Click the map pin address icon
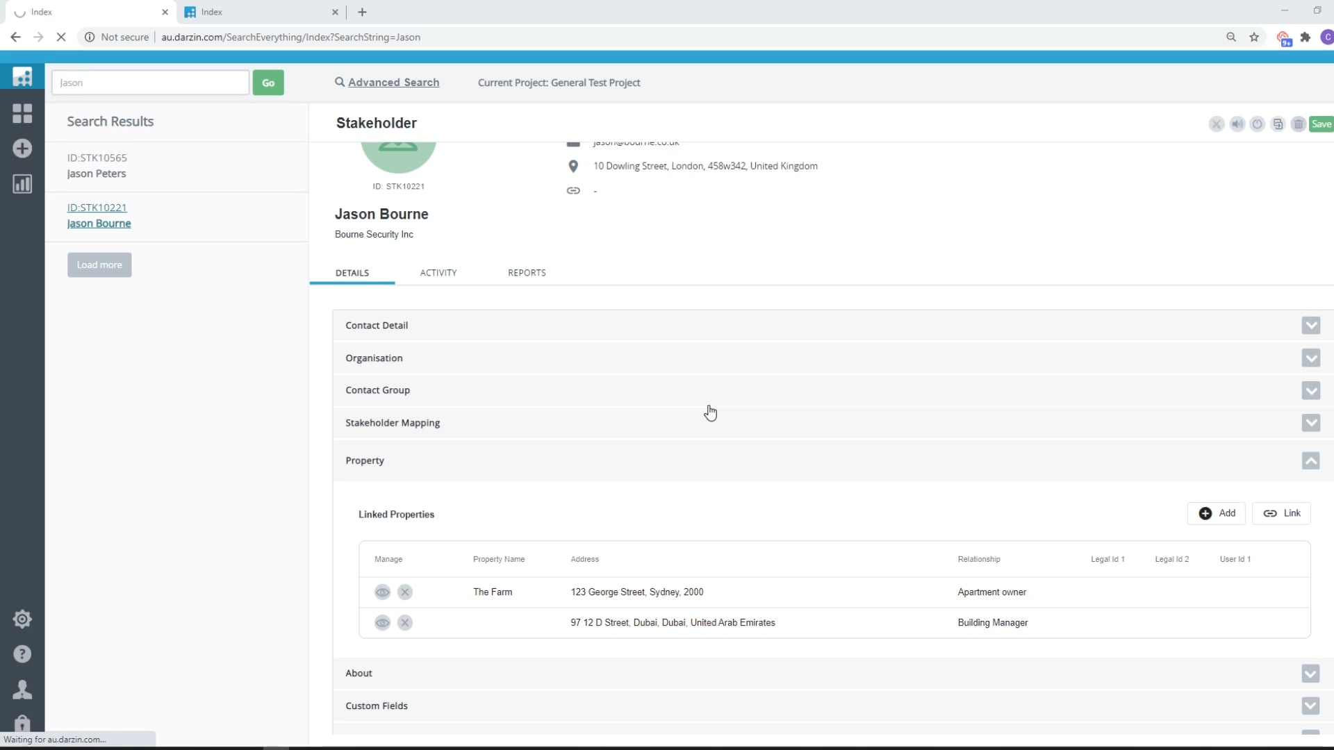 [573, 166]
